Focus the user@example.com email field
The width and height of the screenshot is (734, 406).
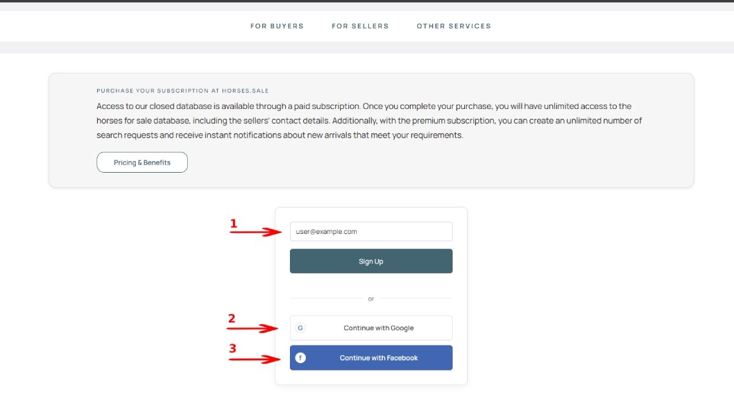coord(371,231)
